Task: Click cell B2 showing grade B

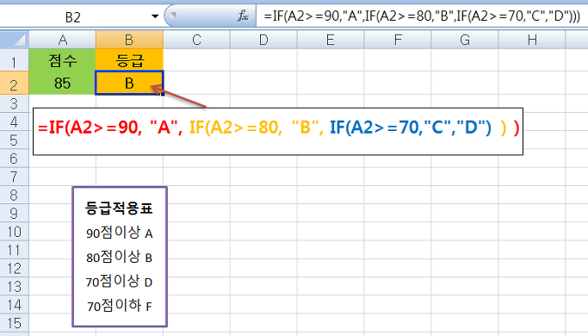Action: 129,83
